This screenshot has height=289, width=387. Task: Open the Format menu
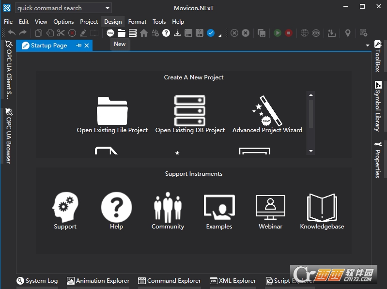[137, 22]
